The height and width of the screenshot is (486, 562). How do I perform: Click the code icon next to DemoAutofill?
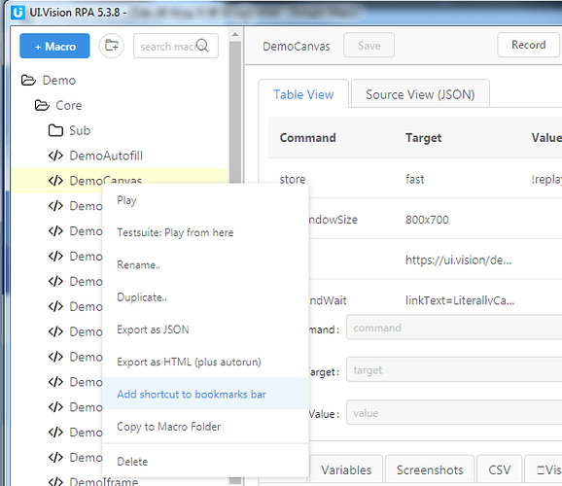point(55,156)
